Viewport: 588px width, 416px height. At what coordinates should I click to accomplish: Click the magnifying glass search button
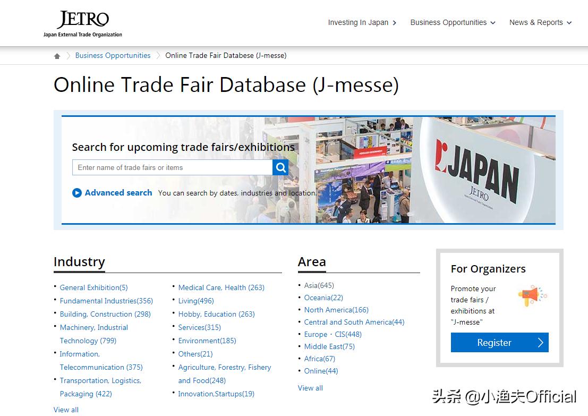point(280,167)
